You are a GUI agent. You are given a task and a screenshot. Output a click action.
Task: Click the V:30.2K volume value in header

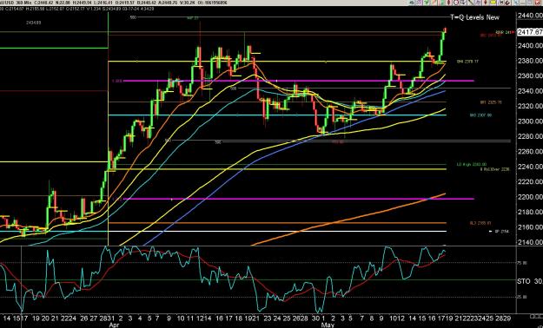pyautogui.click(x=188, y=3)
